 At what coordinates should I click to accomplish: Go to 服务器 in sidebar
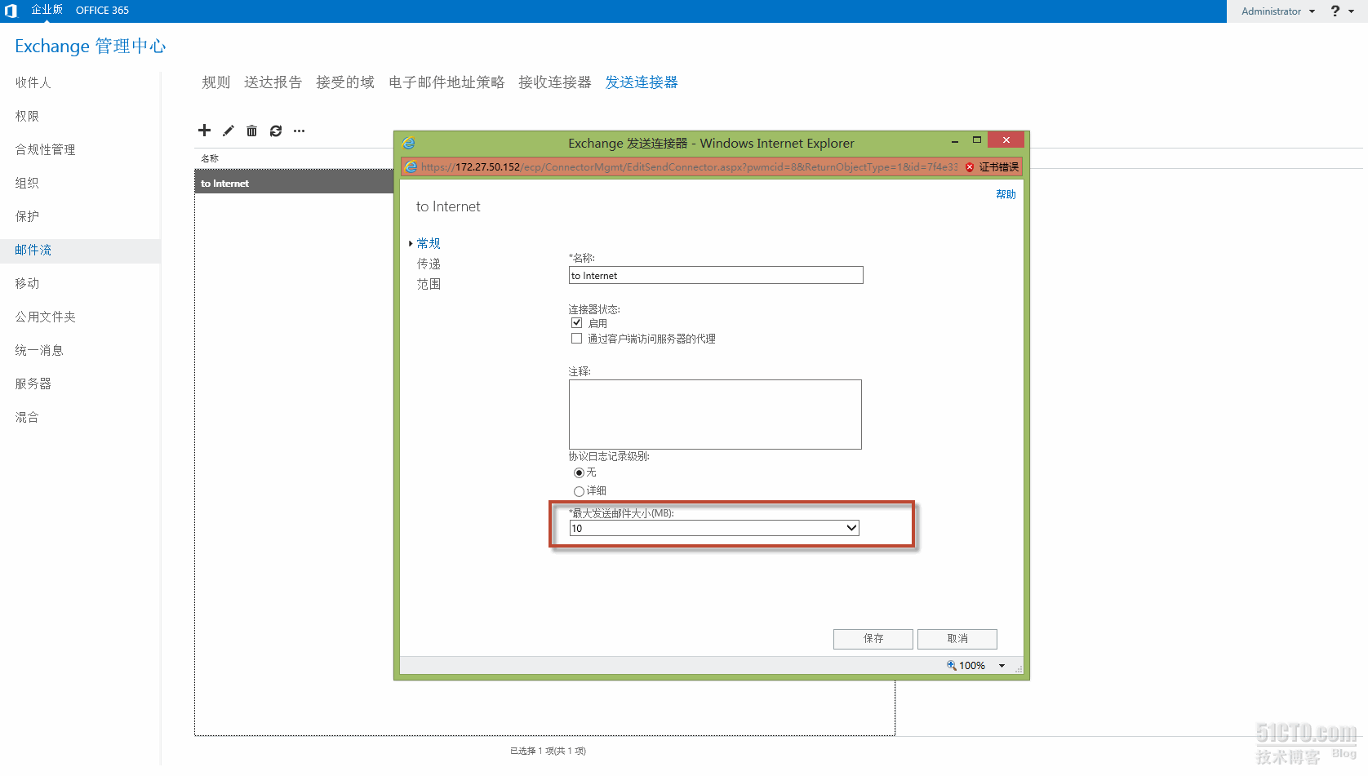(x=33, y=384)
